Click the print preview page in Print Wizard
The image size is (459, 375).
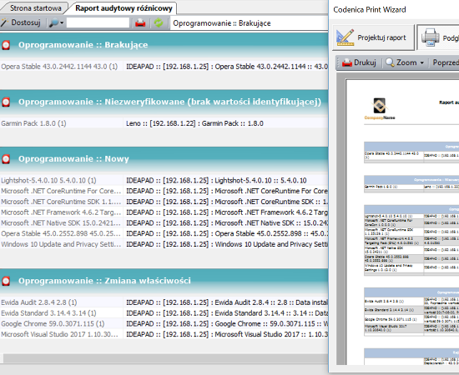[402, 222]
